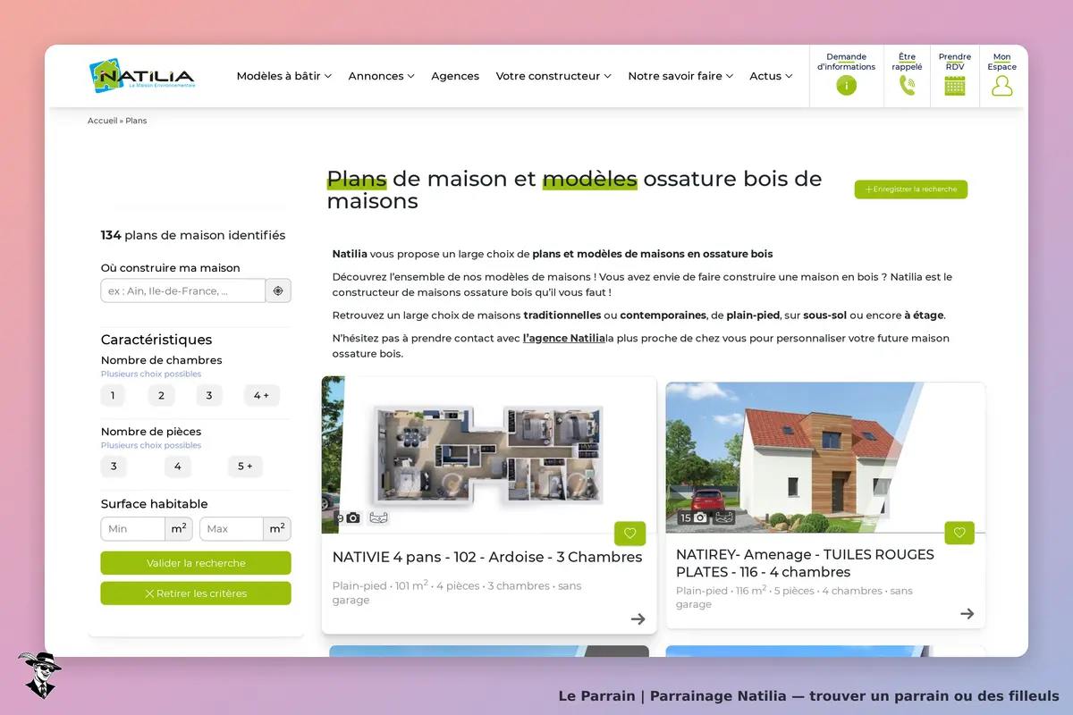
Task: Select 2 bedrooms filter
Action: 161,396
